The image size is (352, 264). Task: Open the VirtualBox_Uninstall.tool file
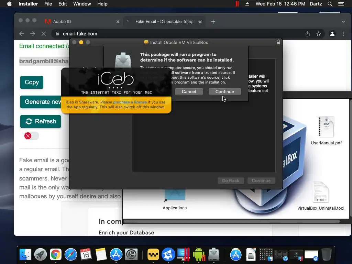click(x=321, y=196)
